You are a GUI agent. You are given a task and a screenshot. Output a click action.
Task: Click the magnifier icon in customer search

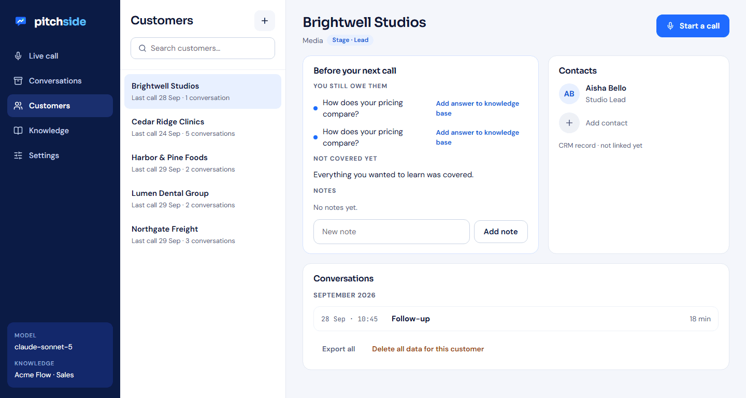click(x=142, y=48)
